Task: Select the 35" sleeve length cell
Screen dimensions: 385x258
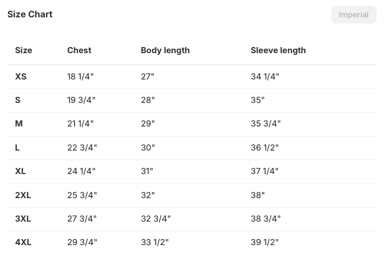Action: point(258,100)
